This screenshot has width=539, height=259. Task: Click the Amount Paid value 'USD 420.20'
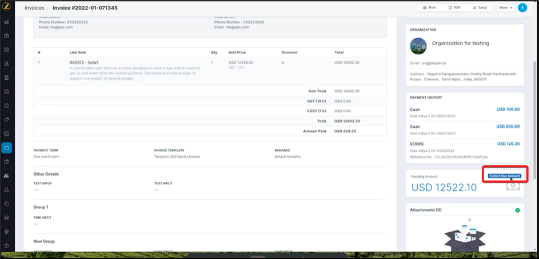[345, 131]
